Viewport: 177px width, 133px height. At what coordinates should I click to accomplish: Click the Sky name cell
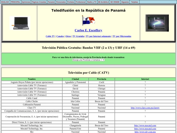point(32,132)
